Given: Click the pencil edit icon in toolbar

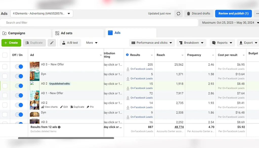Looking at the screenshot, I should 52,43.
